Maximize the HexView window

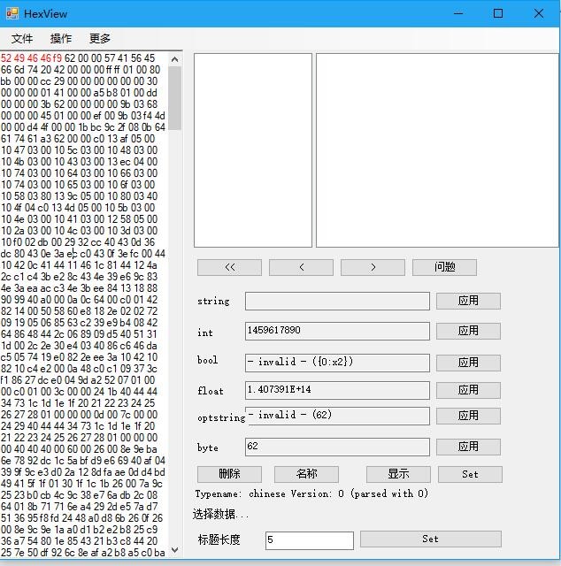tap(498, 14)
